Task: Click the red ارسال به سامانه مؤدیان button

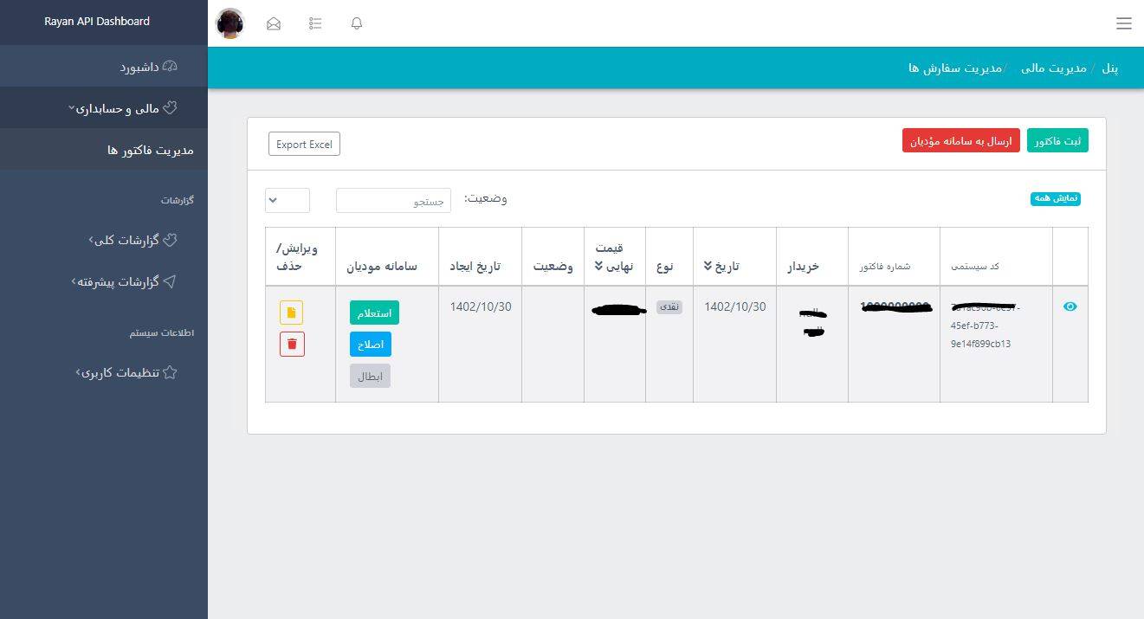Action: click(960, 141)
